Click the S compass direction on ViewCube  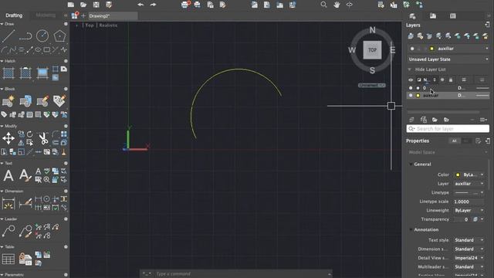tap(372, 70)
